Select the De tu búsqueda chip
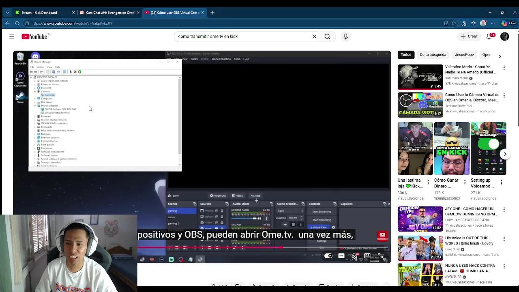Viewport: 519px width, 292px height. point(433,55)
